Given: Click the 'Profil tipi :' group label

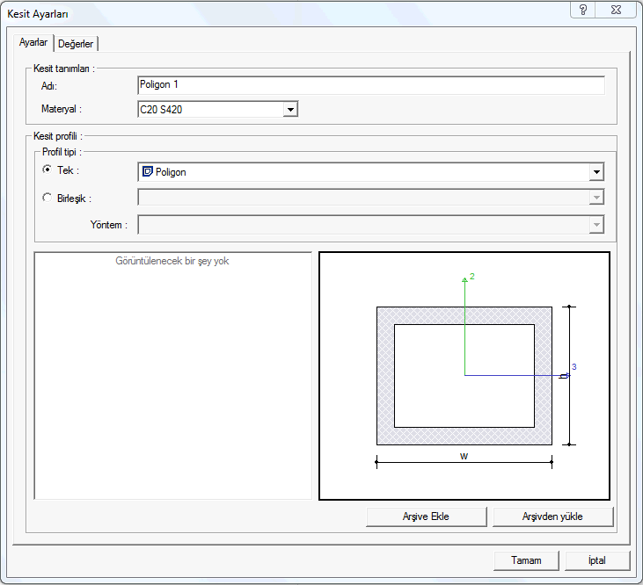Looking at the screenshot, I should coord(62,152).
